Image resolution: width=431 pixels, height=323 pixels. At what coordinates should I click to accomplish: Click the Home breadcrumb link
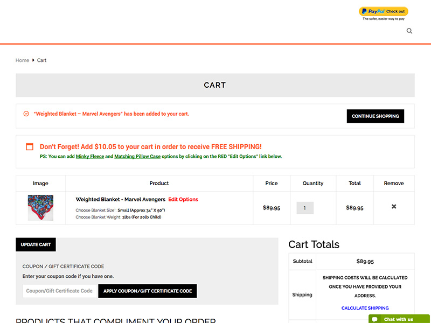pos(22,60)
